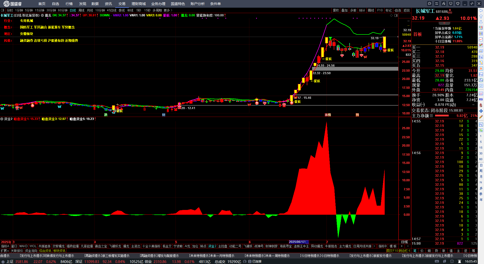Open the monitor display icon in title bar
The height and width of the screenshot is (264, 484).
tap(451, 4)
